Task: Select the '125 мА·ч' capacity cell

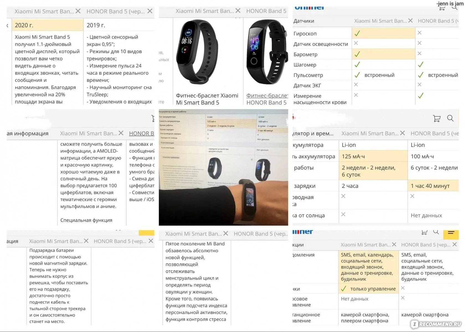Action: coord(373,156)
